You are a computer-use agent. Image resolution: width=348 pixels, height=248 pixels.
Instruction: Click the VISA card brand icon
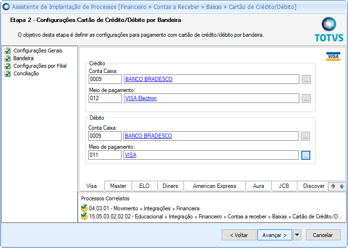(333, 56)
